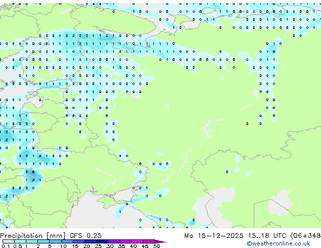Click the '25' legend scale label
This screenshot has width=321, height=248.
(98, 246)
